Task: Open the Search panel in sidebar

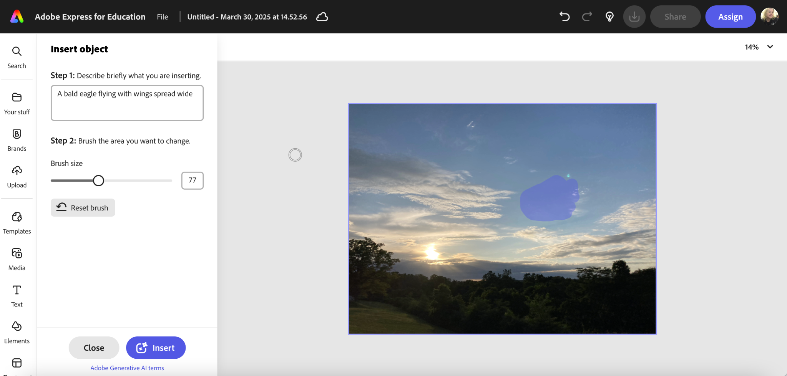Action: pyautogui.click(x=17, y=57)
